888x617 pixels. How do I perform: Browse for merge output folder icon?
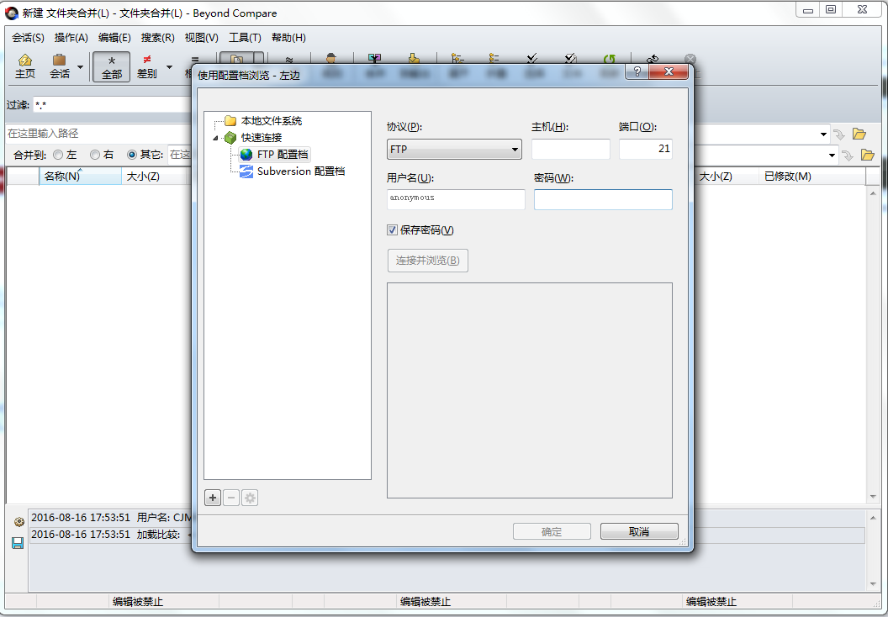coord(867,155)
